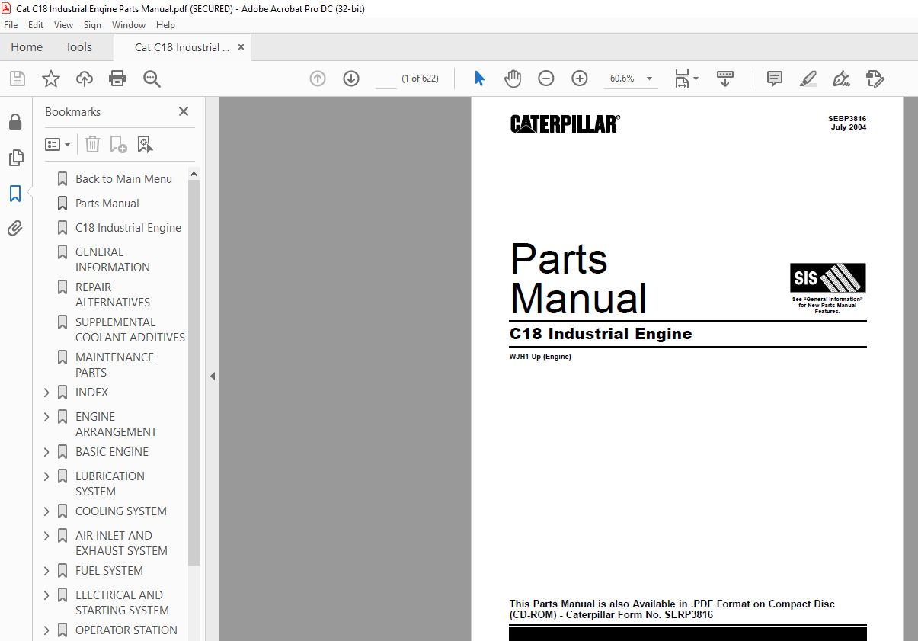This screenshot has width=918, height=641.
Task: Click the SIS logo on the page
Action: (827, 278)
